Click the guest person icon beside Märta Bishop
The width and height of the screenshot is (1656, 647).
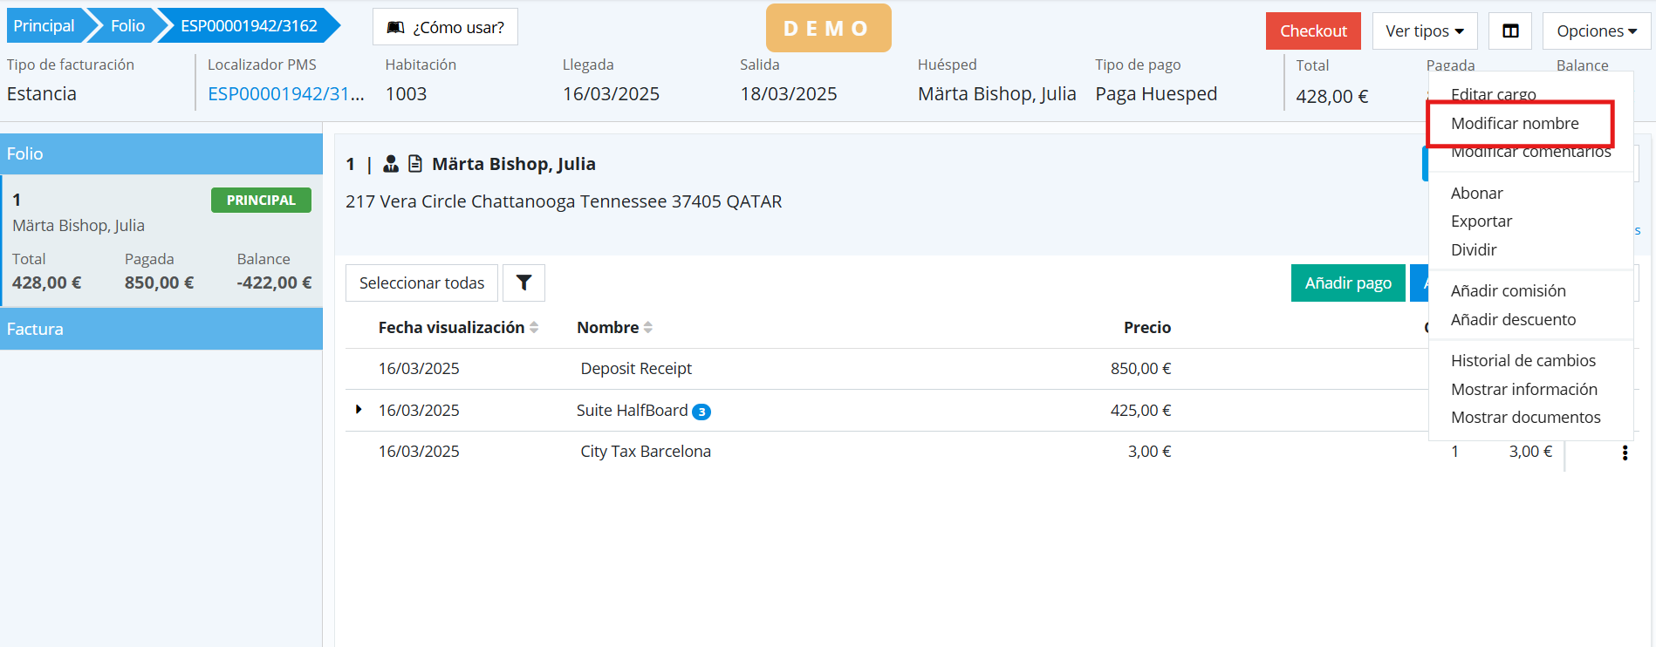coord(391,164)
